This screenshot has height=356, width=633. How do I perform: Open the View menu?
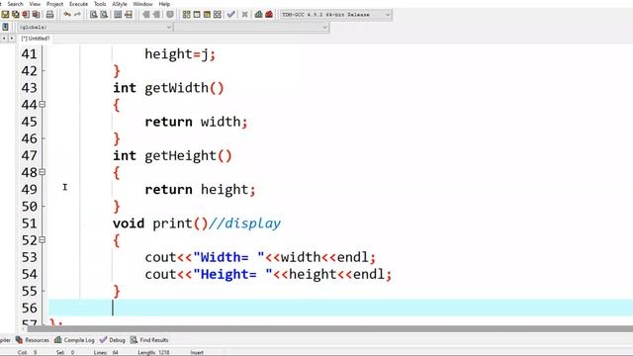pyautogui.click(x=35, y=4)
